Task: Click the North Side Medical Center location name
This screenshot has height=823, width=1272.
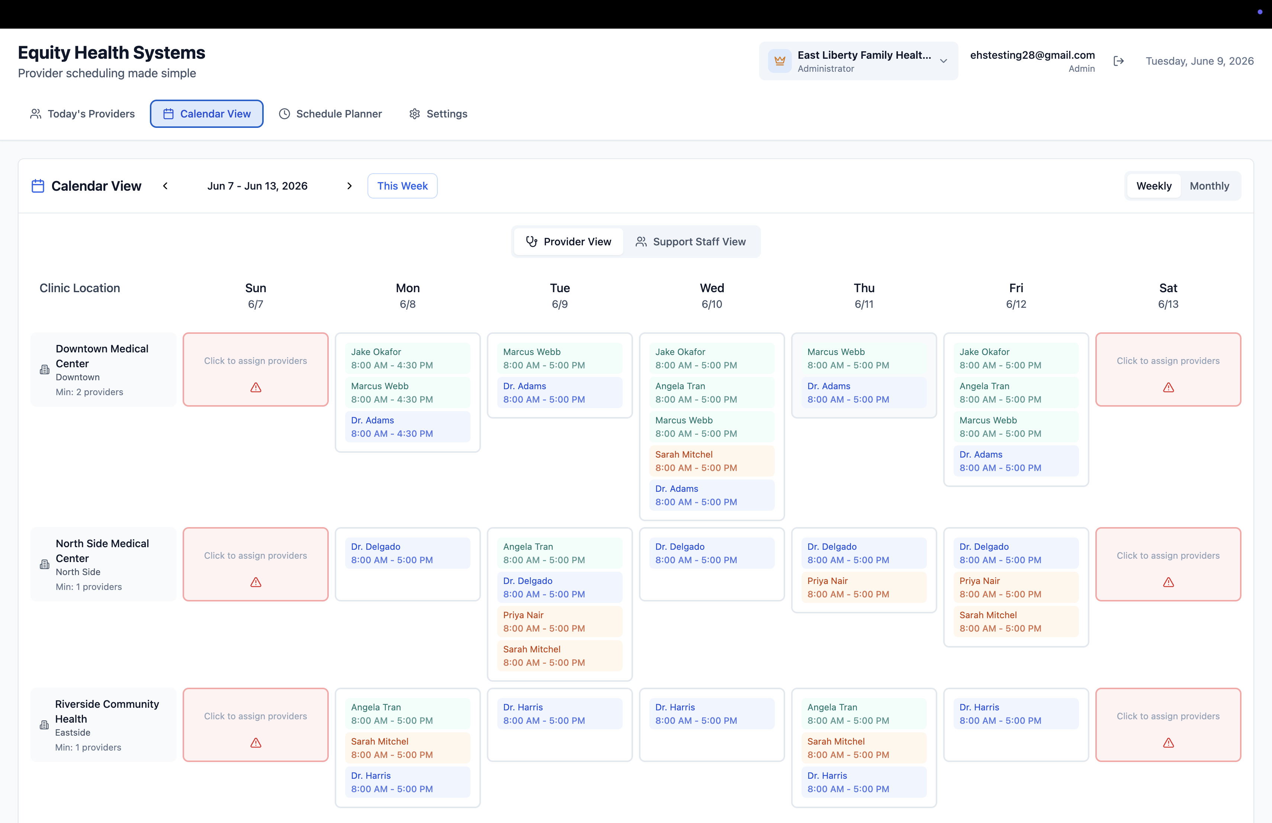Action: (102, 551)
